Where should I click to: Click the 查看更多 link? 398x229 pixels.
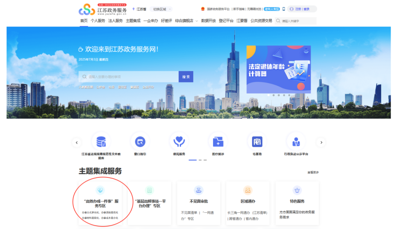(x=313, y=172)
